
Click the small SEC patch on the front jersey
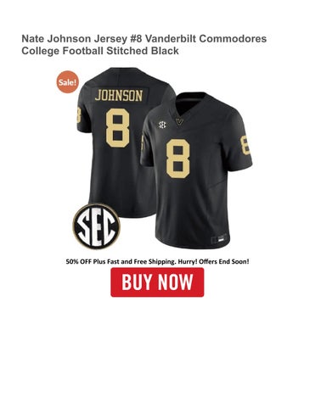162,125
